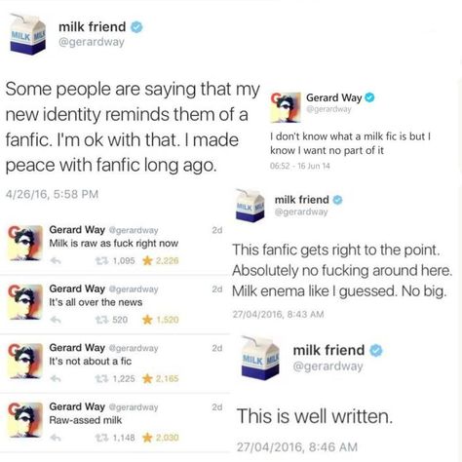This screenshot has height=462, width=462.
Task: Click verified badge next to top 'milk friend'
Action: pos(136,27)
